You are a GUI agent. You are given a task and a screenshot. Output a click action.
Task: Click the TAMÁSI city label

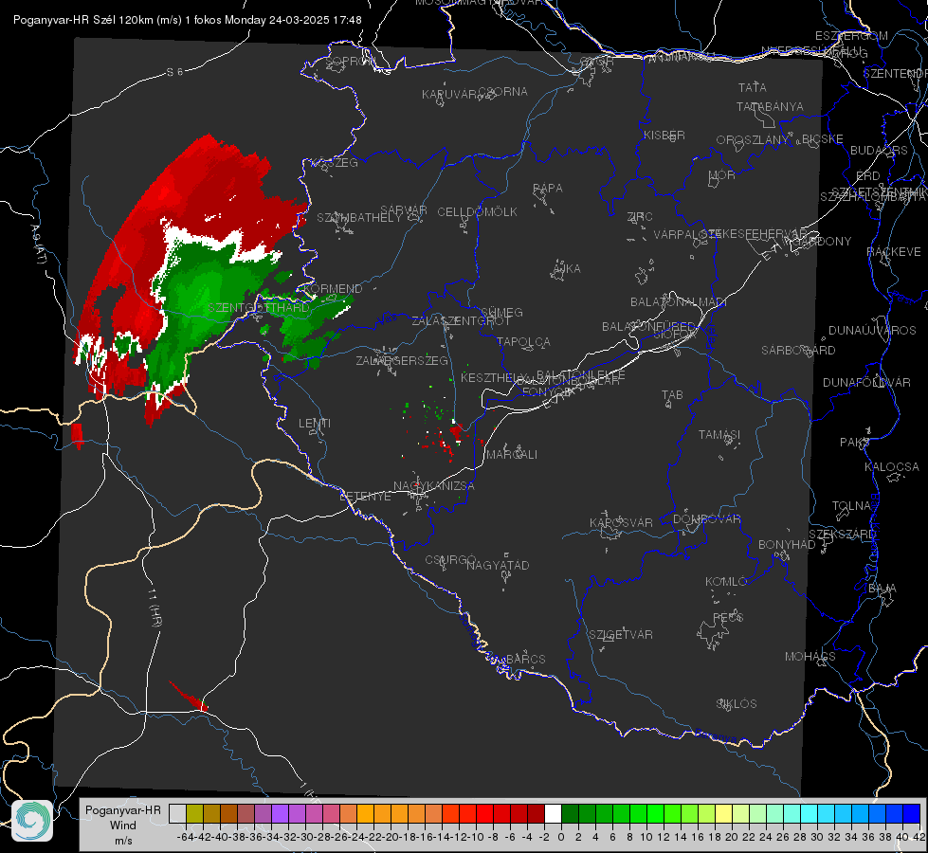point(719,434)
